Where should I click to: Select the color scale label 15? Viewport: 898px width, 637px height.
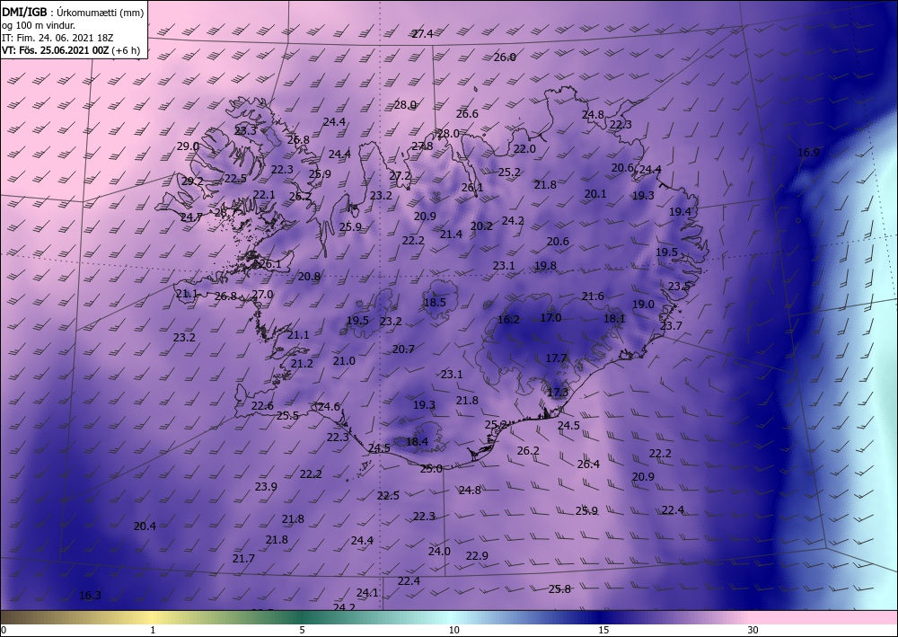(x=603, y=630)
